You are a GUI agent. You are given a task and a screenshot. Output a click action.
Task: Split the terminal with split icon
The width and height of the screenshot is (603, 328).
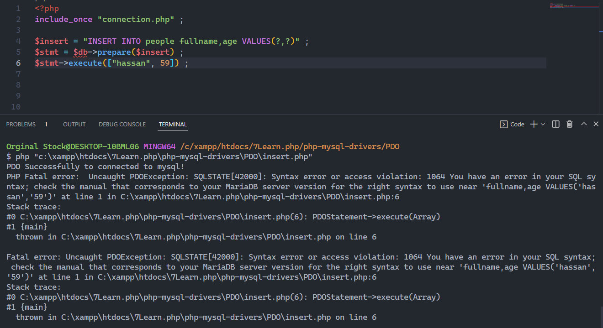pos(555,124)
